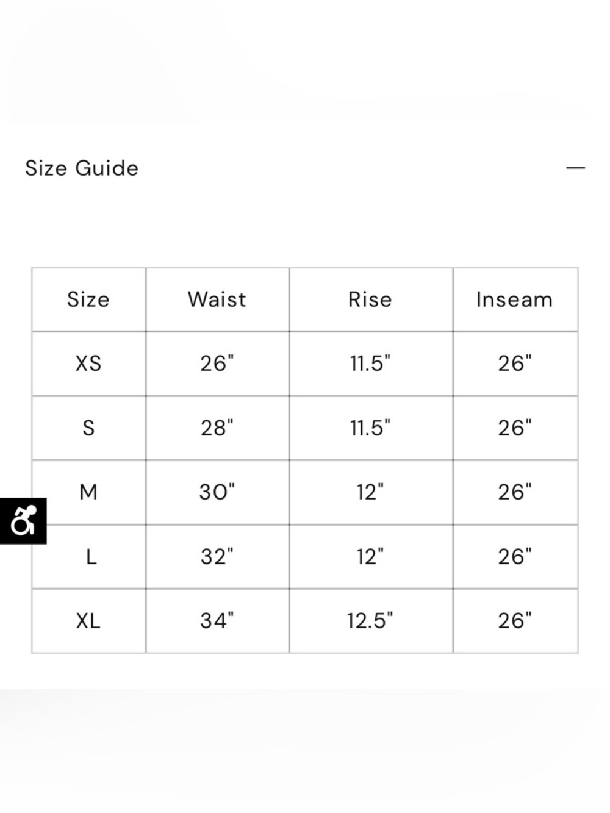
Task: Click the XS row 11.5" rise value
Action: coord(370,364)
